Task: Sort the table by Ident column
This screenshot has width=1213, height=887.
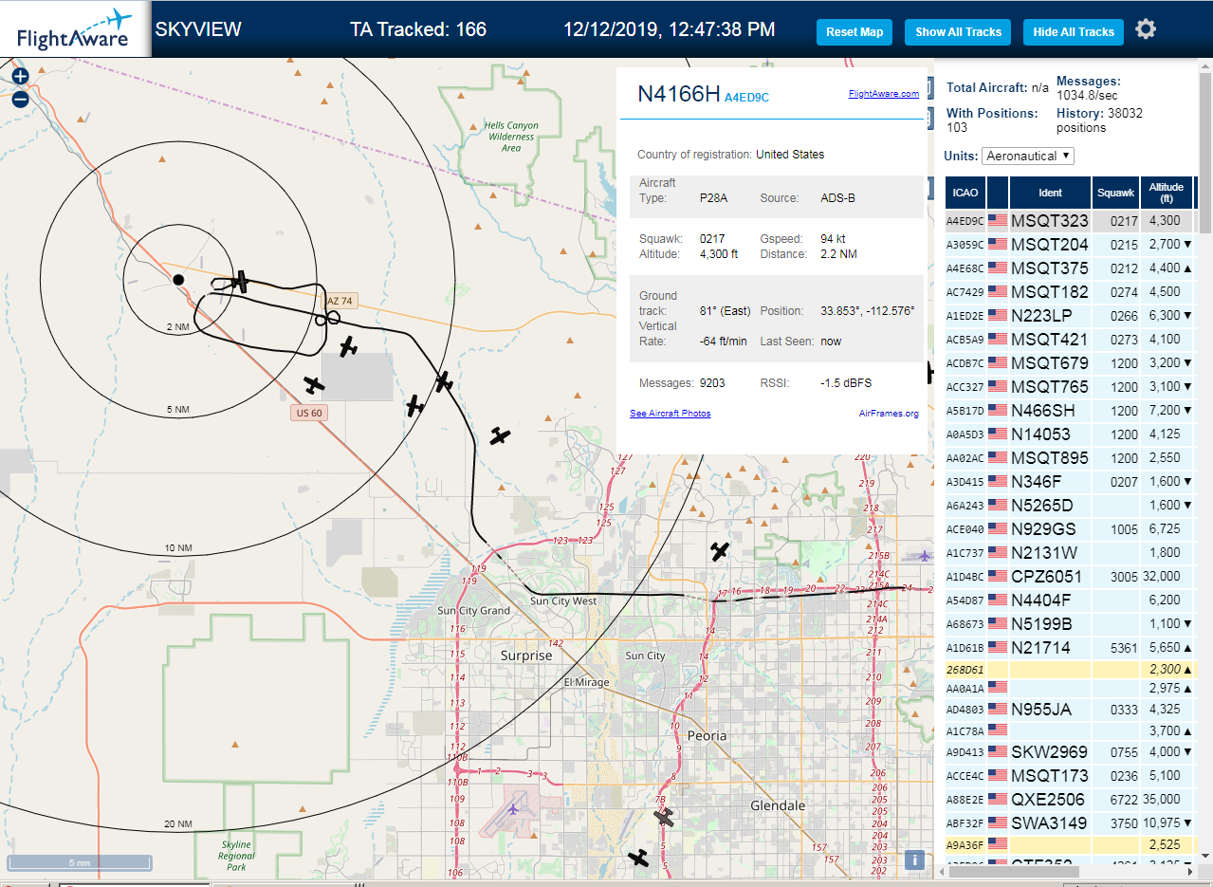Action: click(1050, 193)
